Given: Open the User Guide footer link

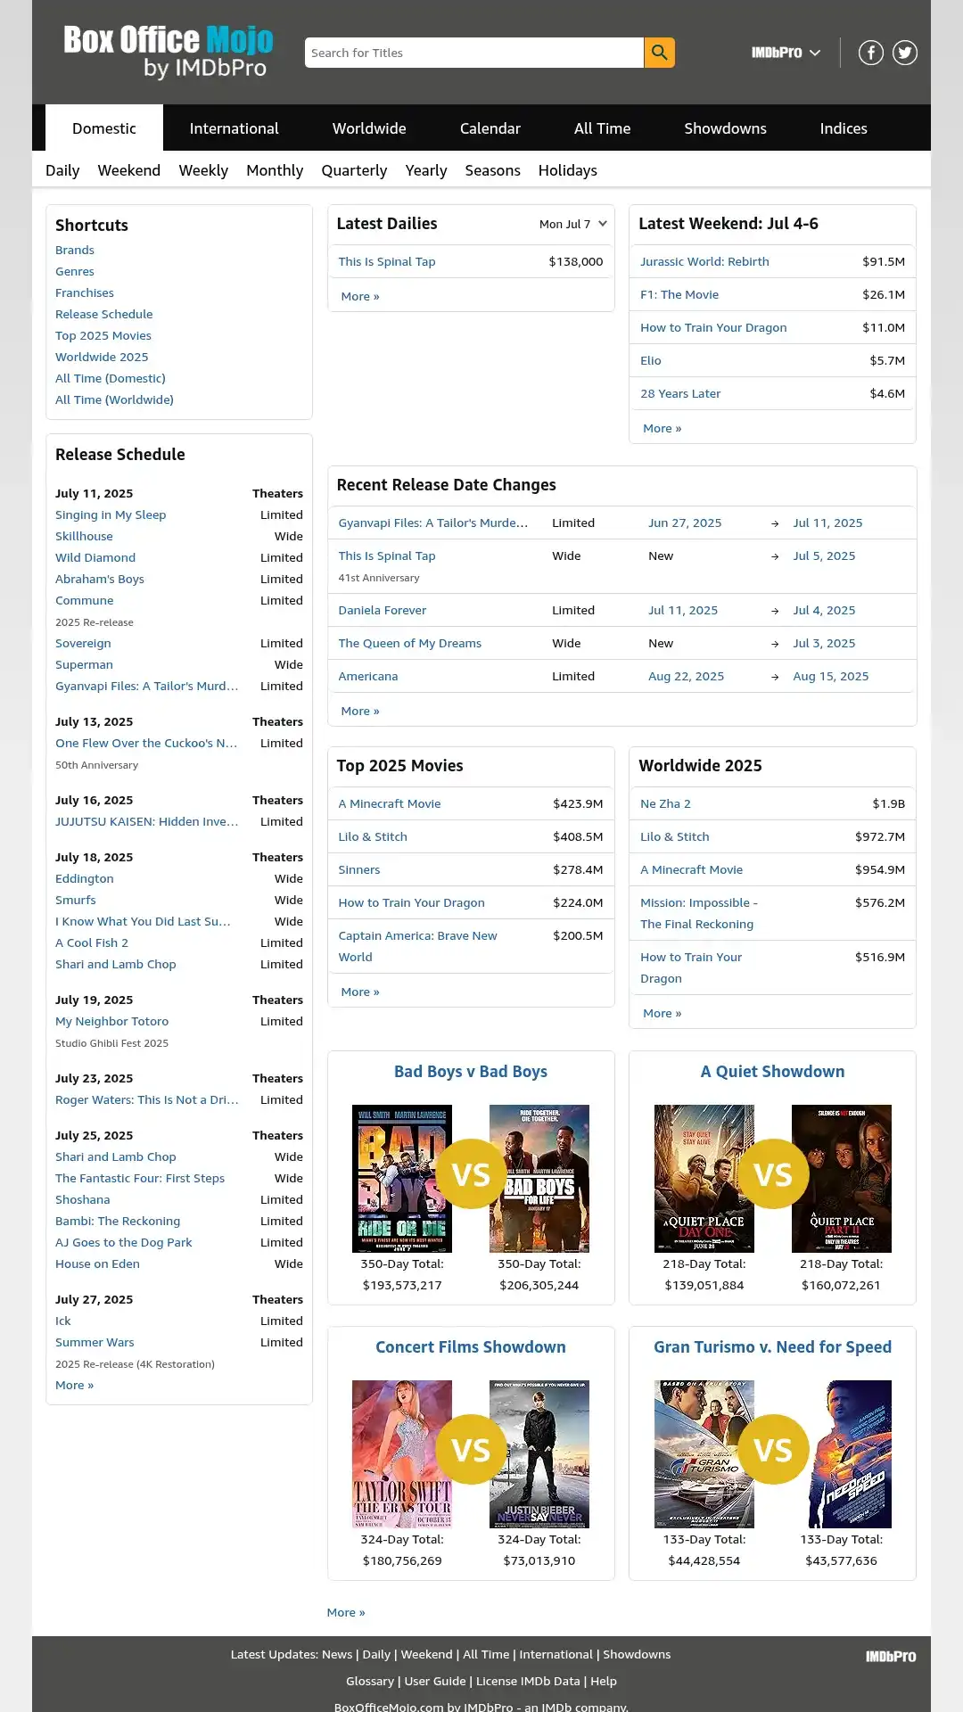Looking at the screenshot, I should pyautogui.click(x=435, y=1682).
